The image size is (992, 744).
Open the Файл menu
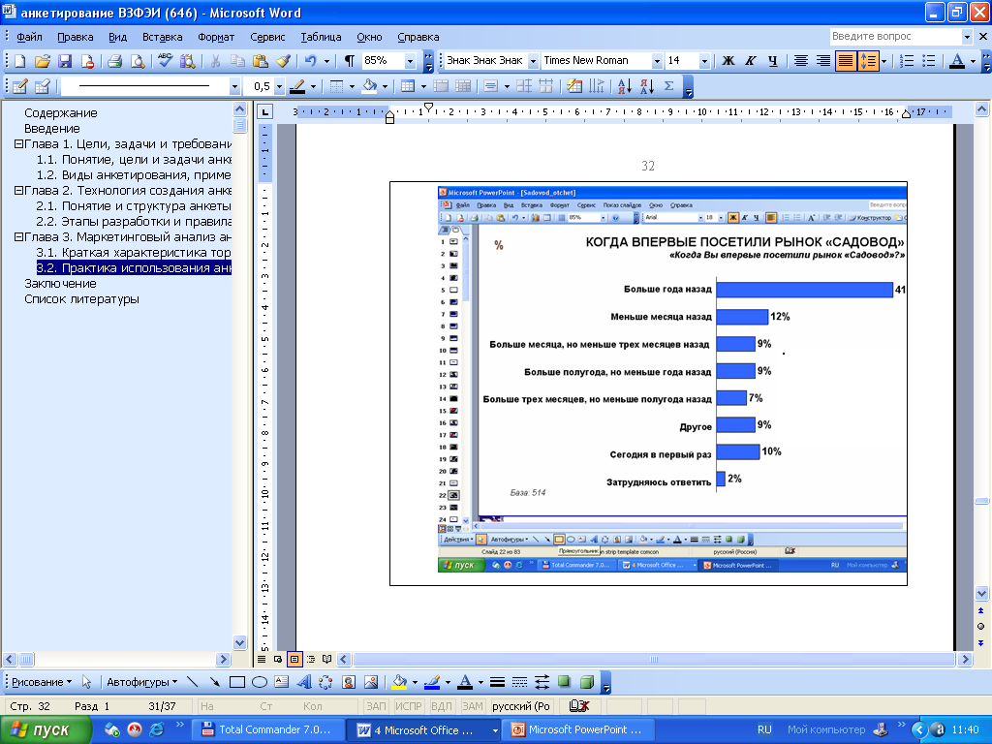29,37
